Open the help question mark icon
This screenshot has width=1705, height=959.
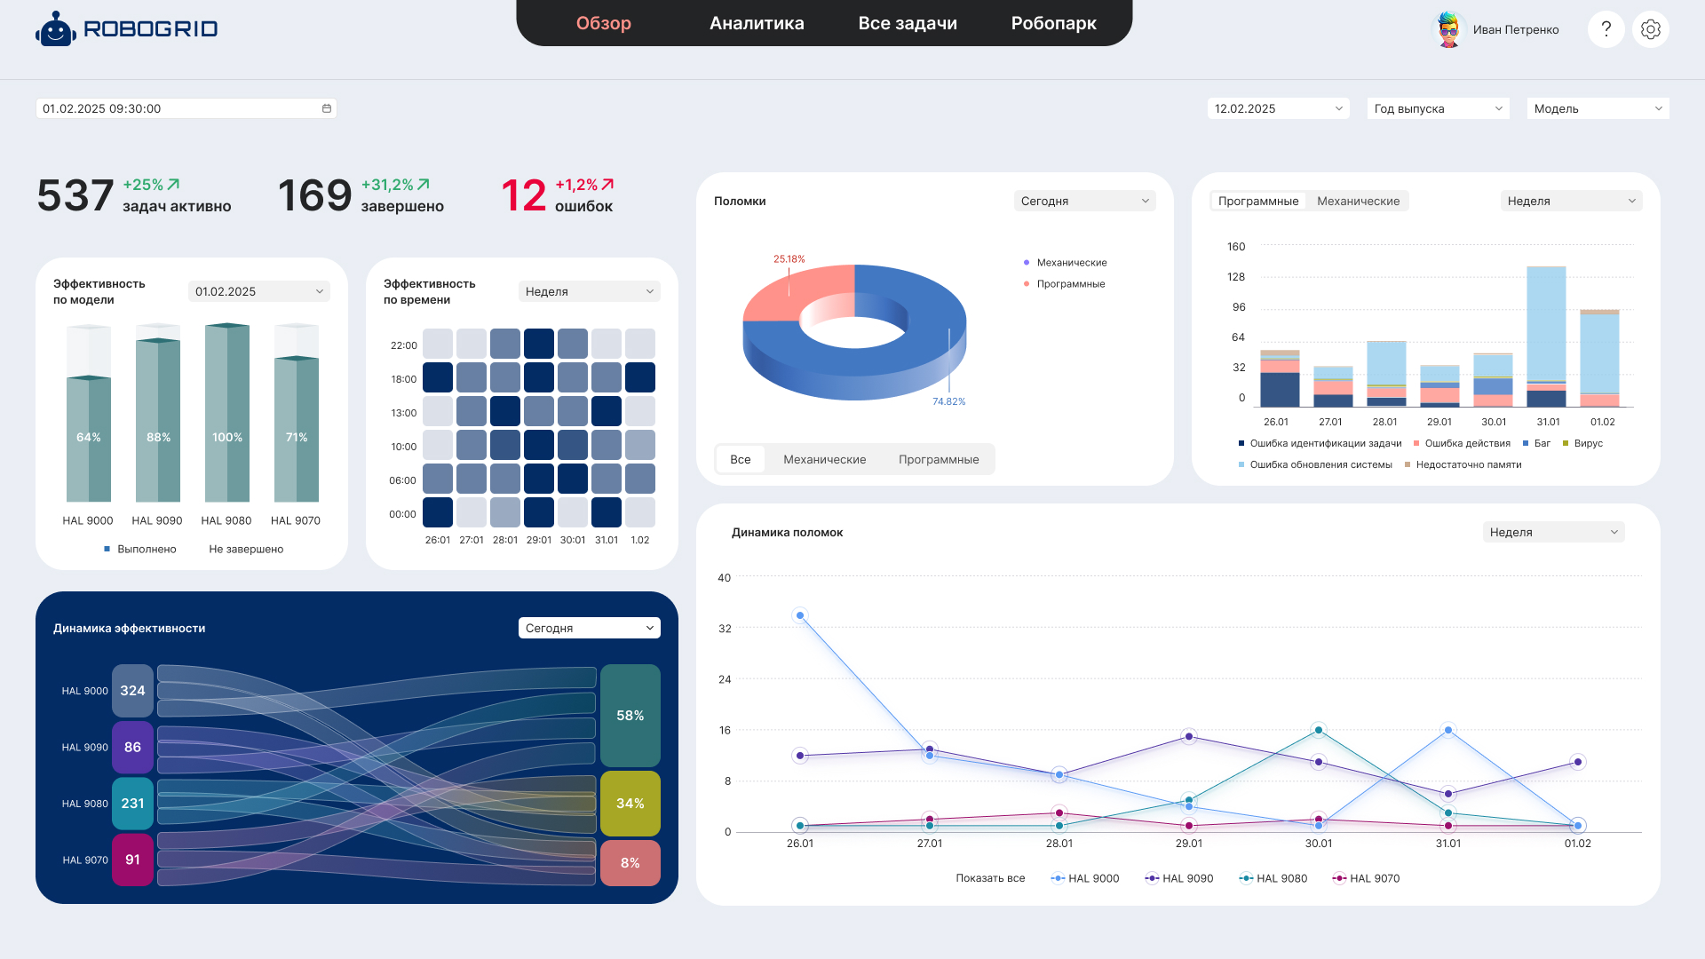[1606, 29]
